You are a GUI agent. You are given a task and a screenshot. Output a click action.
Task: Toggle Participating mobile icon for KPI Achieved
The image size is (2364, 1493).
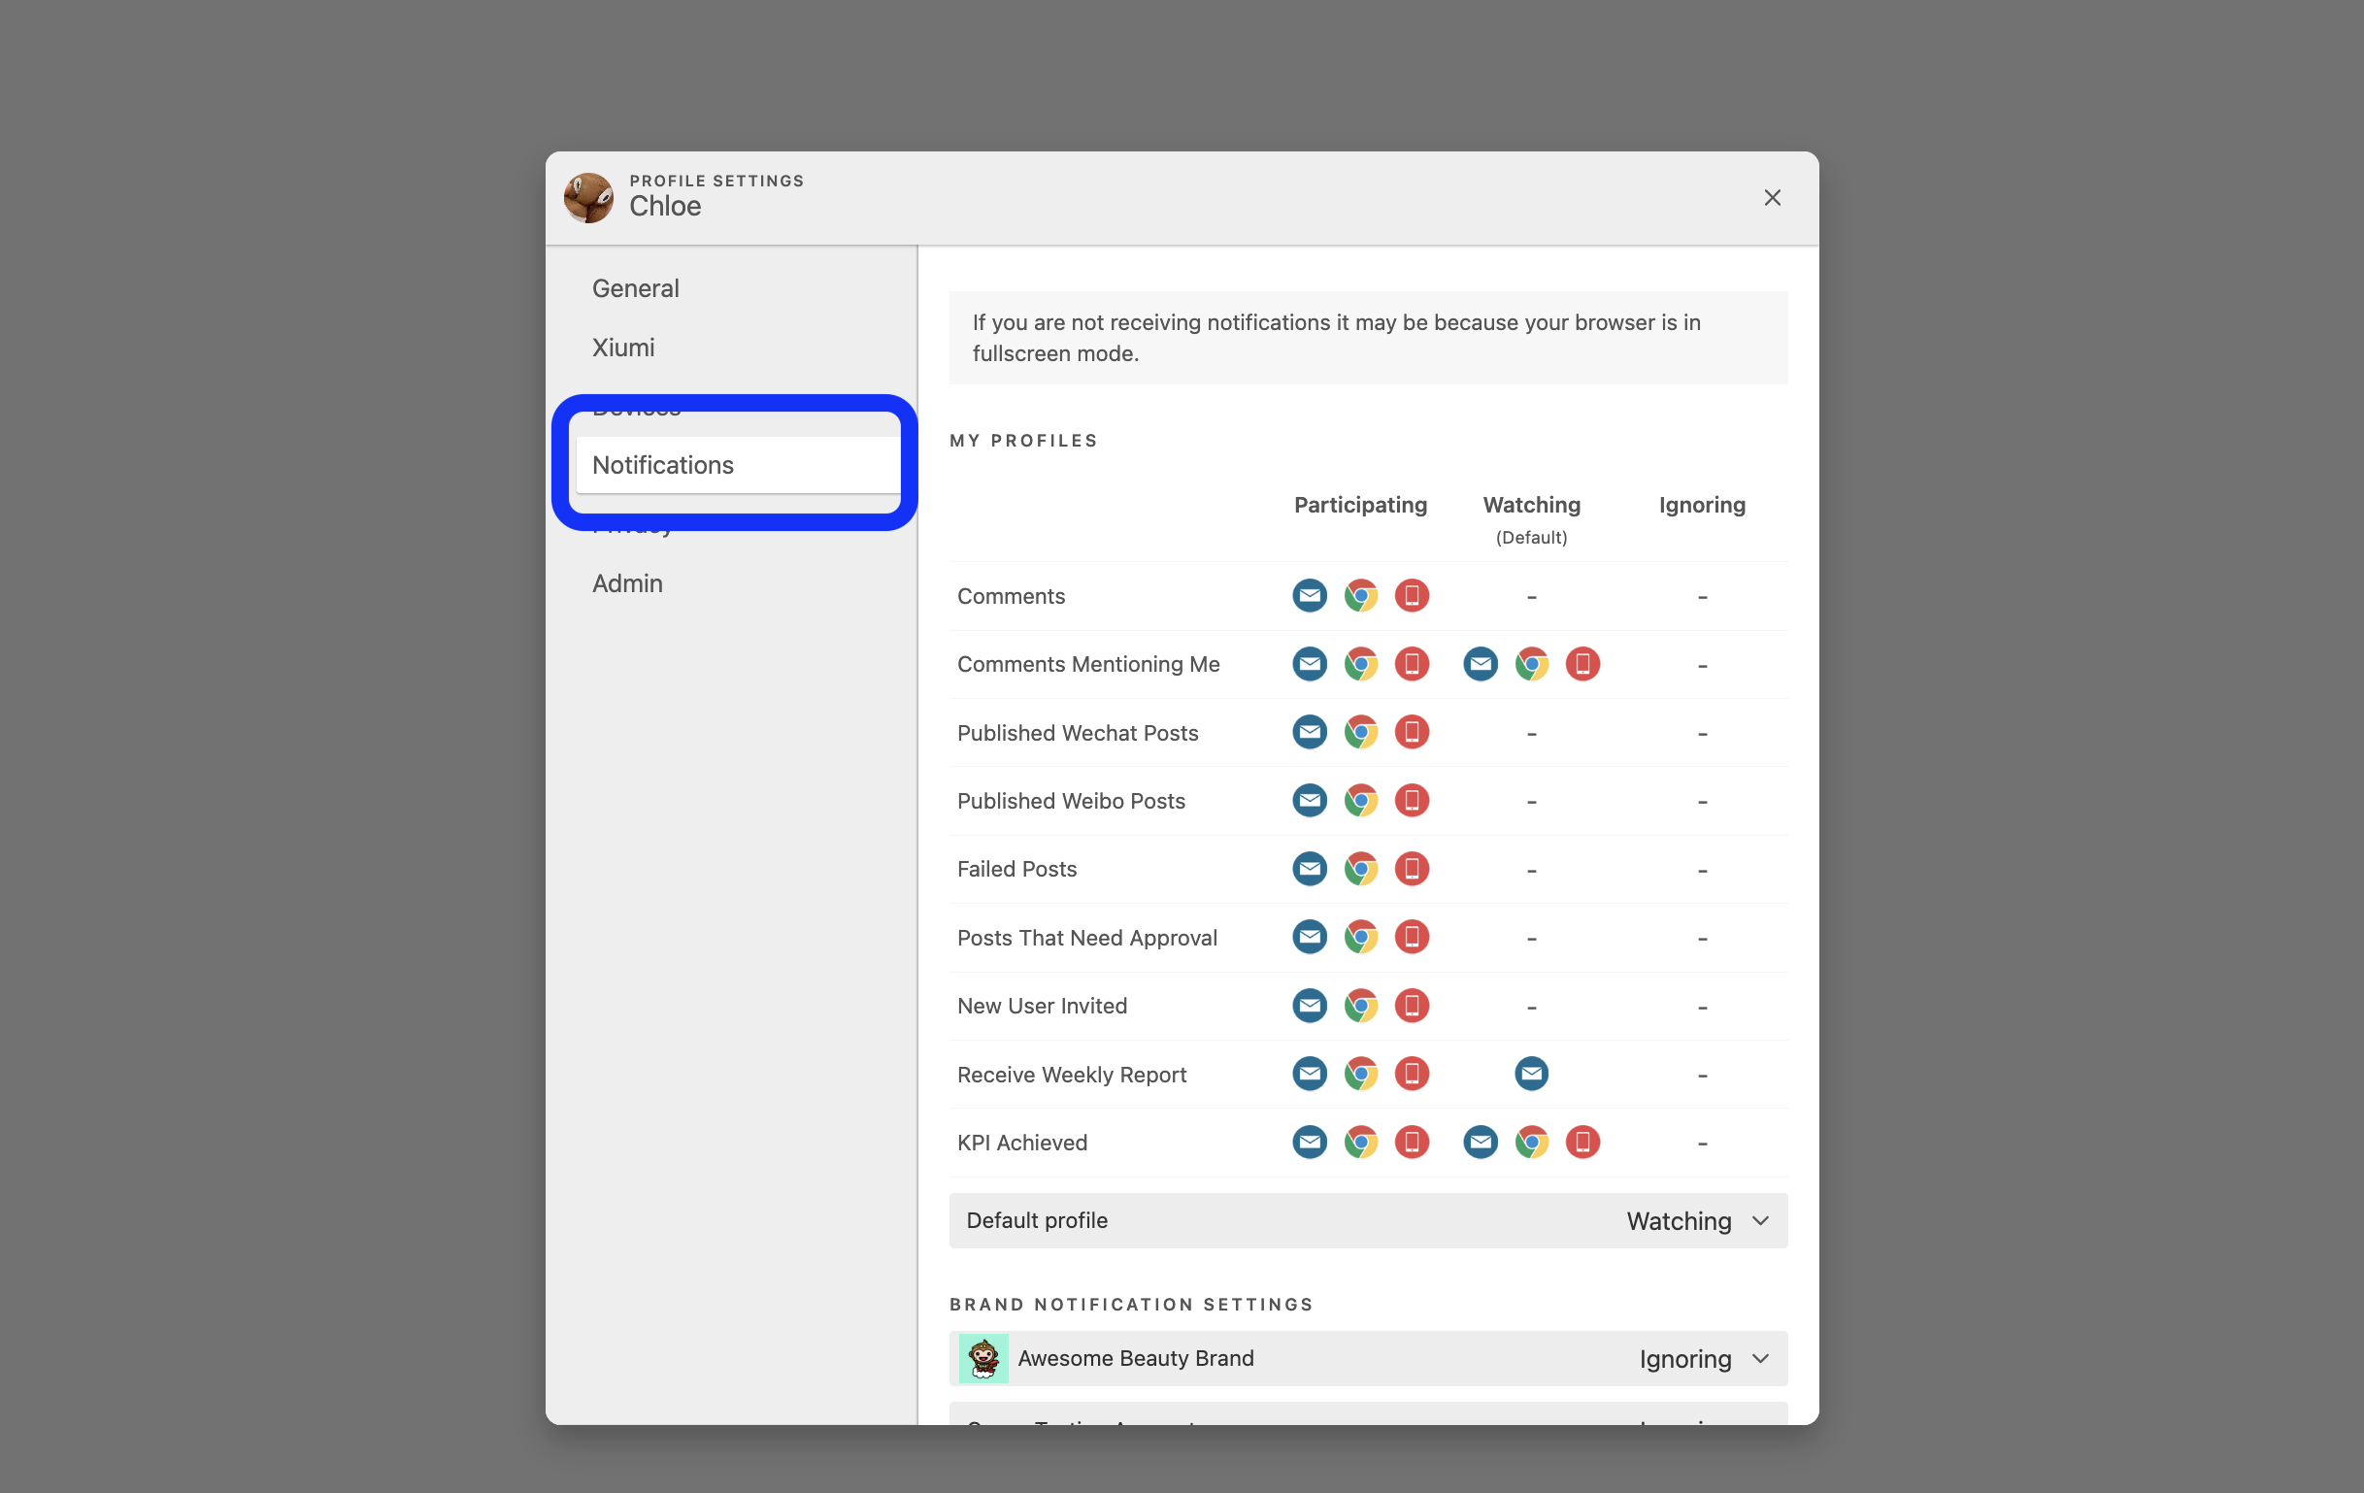pyautogui.click(x=1412, y=1143)
